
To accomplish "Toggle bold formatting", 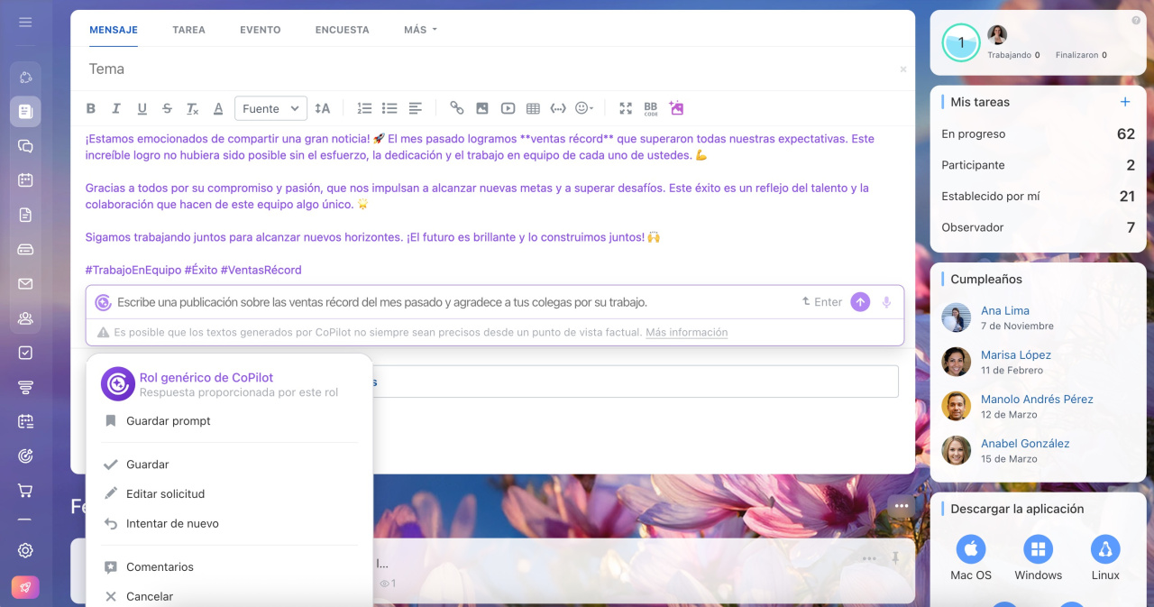I will tap(91, 108).
